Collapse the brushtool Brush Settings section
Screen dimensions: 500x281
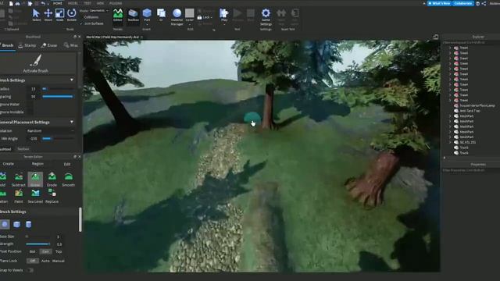(x=72, y=80)
